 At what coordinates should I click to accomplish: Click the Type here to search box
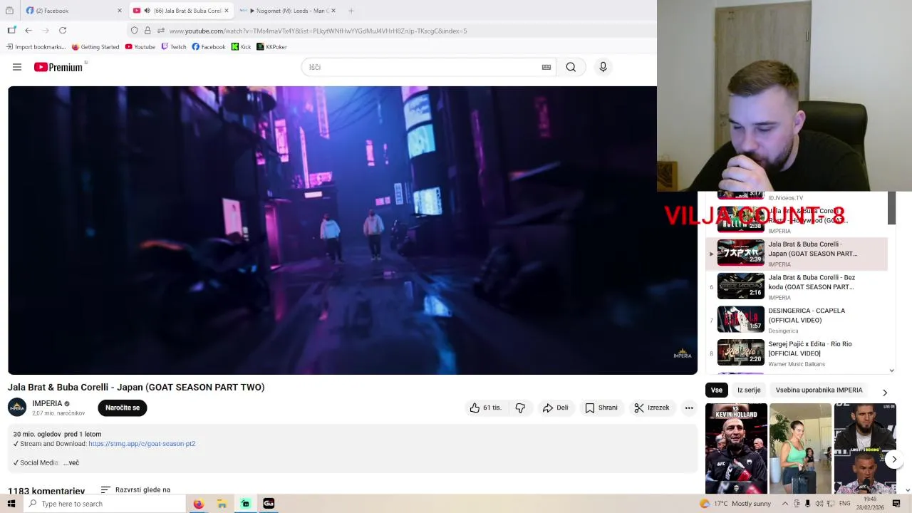point(105,504)
